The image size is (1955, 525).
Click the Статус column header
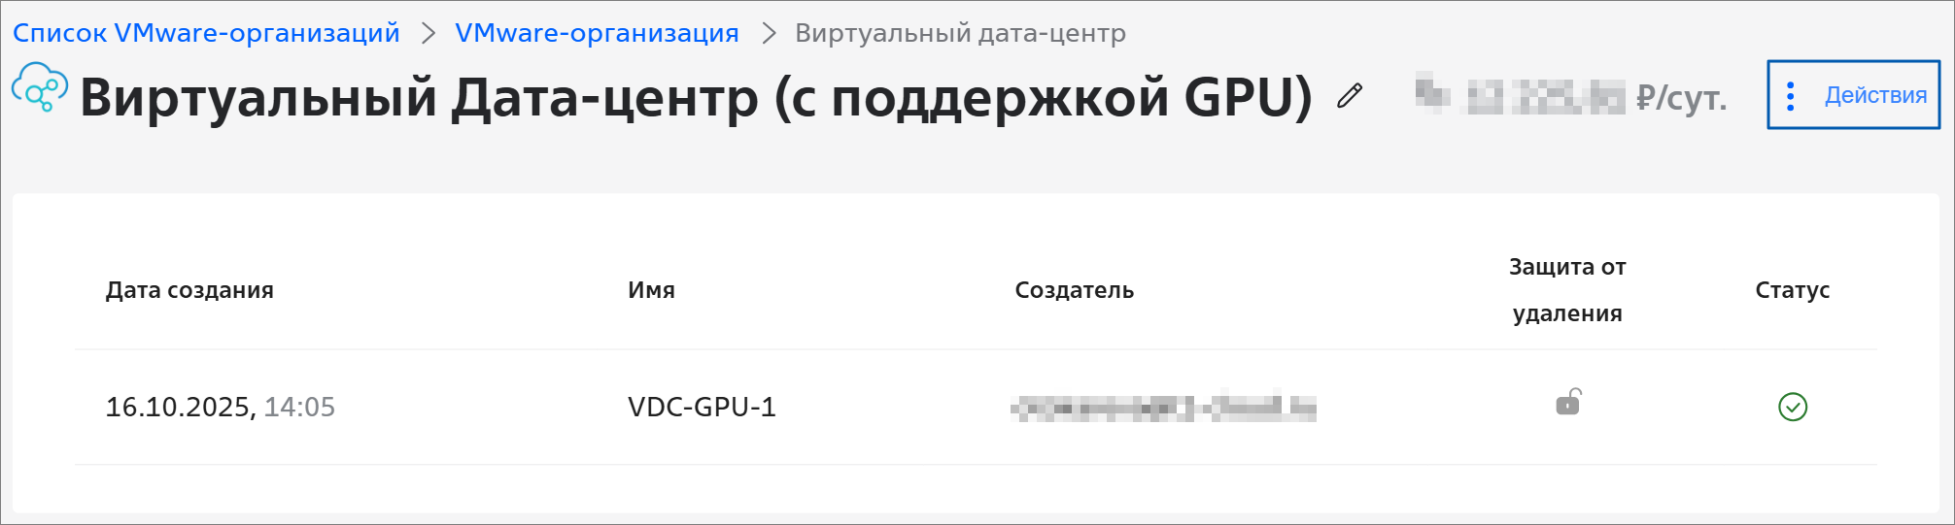[x=1793, y=290]
